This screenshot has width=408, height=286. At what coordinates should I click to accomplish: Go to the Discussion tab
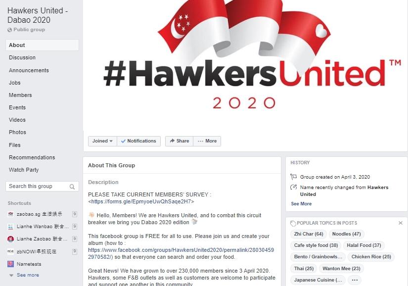[x=22, y=57]
